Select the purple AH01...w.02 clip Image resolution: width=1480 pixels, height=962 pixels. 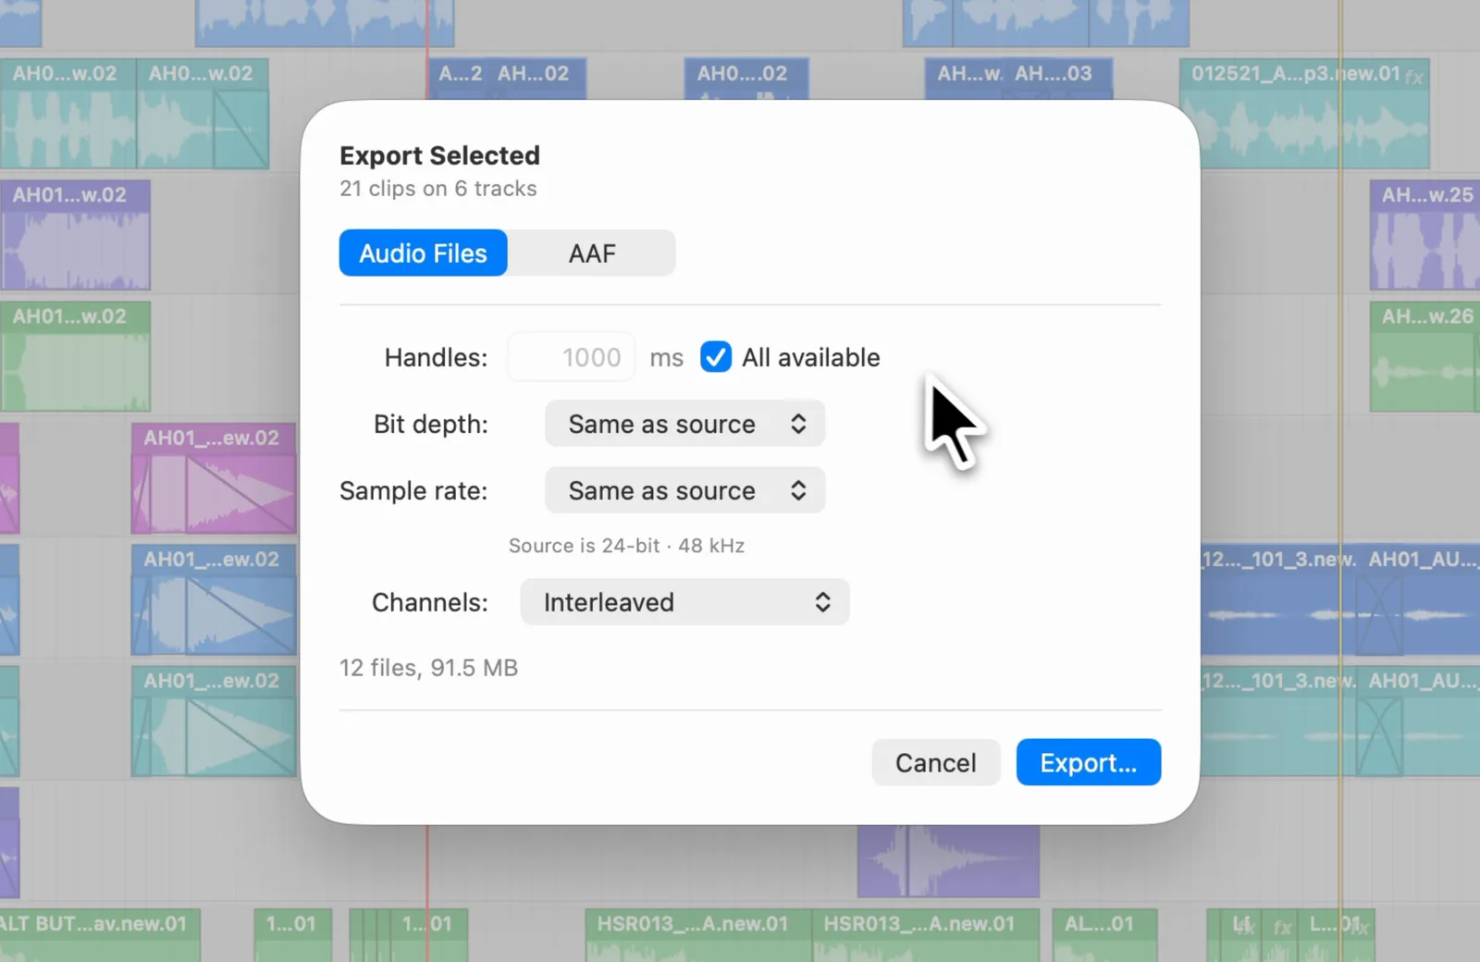[75, 235]
